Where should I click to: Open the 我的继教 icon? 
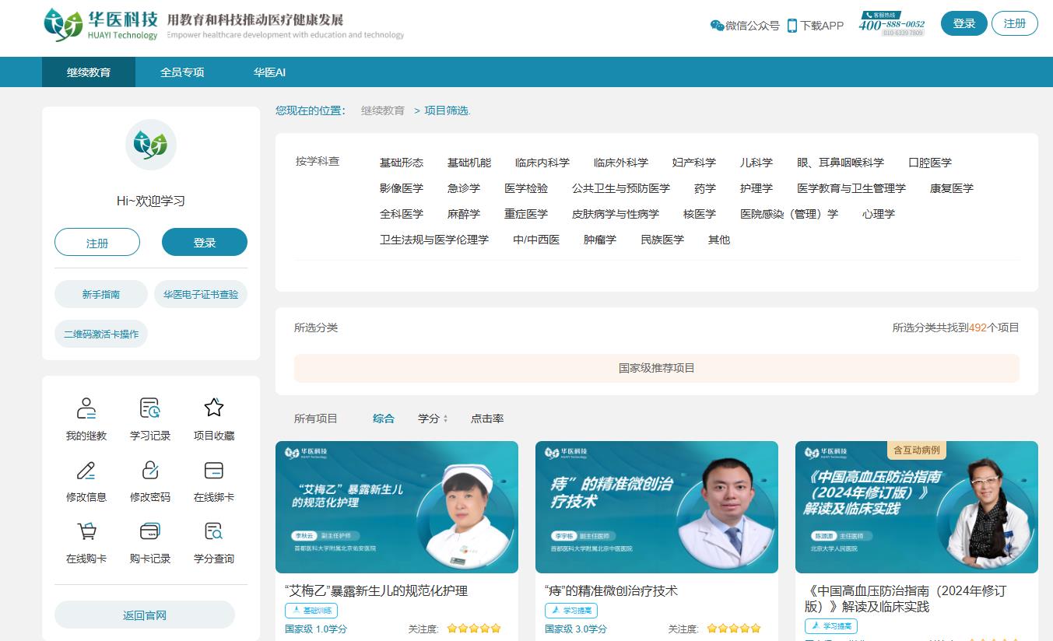[86, 408]
